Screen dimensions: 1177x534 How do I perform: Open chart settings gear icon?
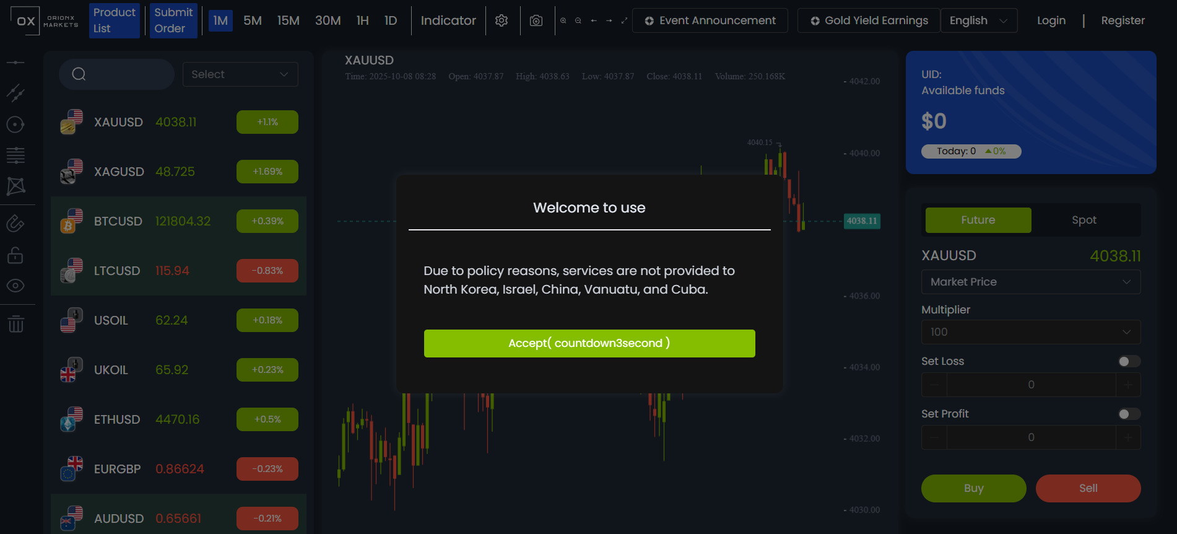click(502, 20)
